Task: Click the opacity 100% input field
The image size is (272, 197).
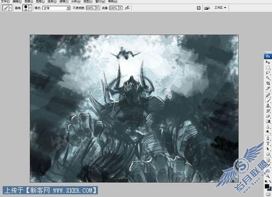Action: click(91, 8)
